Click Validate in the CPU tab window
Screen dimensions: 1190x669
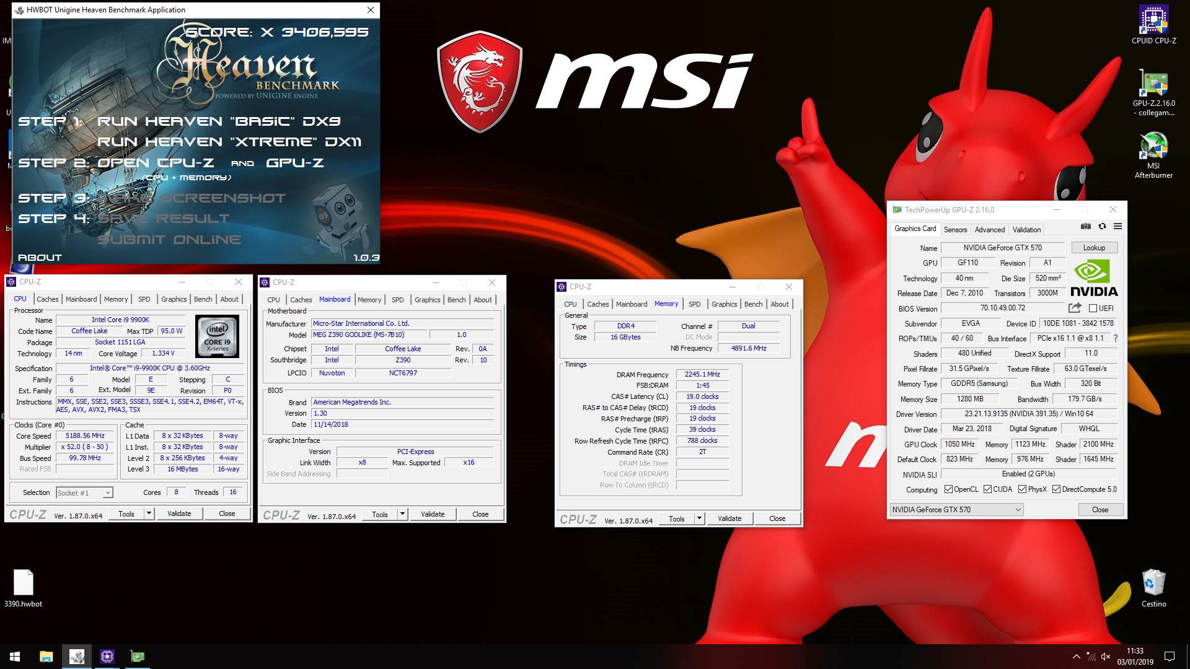(179, 514)
